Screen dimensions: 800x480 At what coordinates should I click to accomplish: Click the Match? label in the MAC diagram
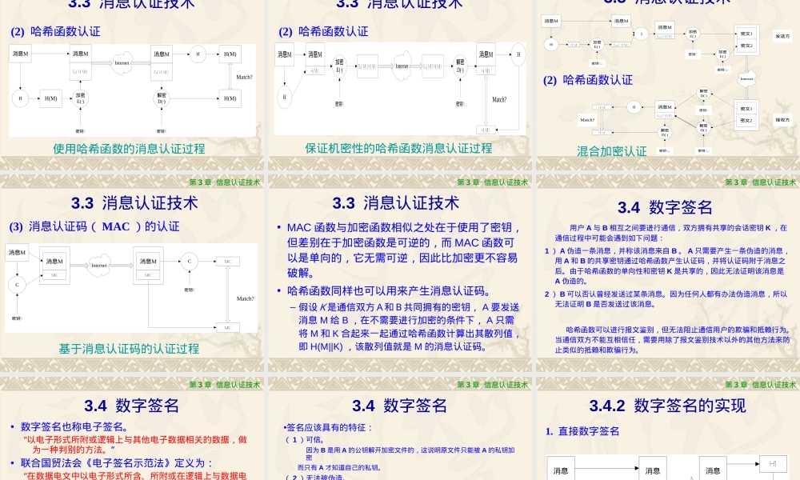tap(245, 299)
